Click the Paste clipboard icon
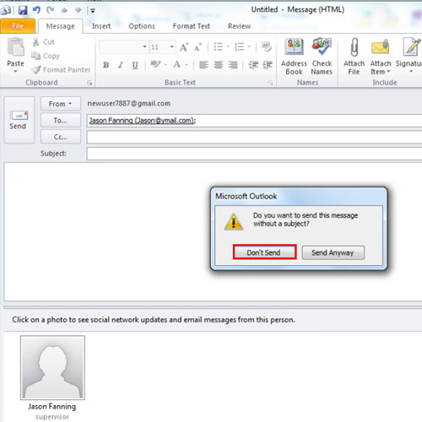Screen dimensions: 422x422 (x=16, y=47)
